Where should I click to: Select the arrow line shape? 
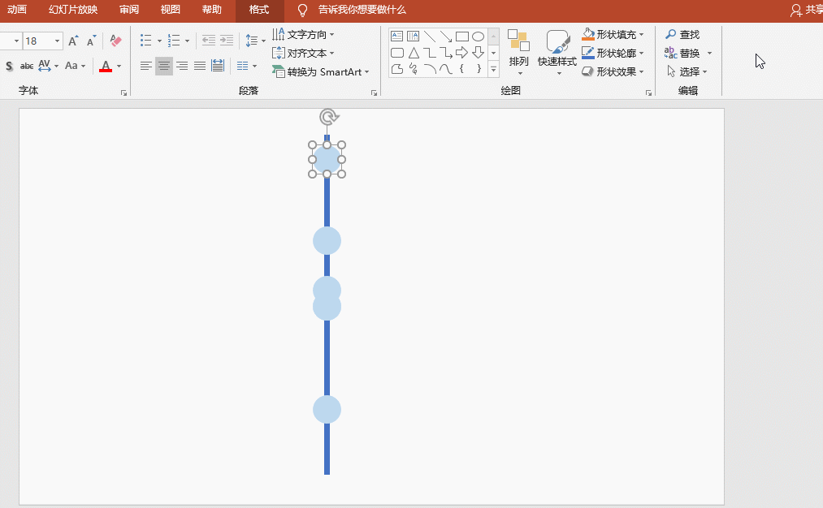pos(446,37)
